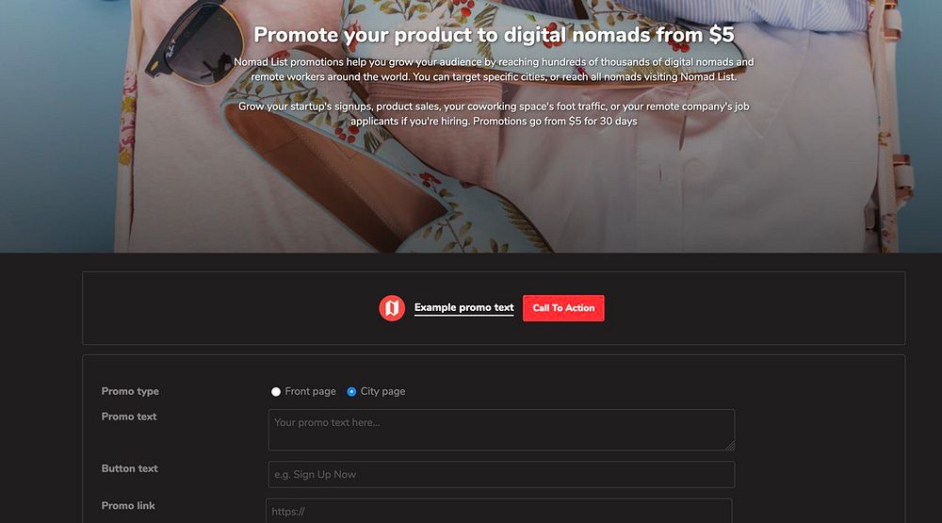Screen dimensions: 942x523
Task: Click the paragraph about Nomad List promotions
Action: (x=494, y=69)
